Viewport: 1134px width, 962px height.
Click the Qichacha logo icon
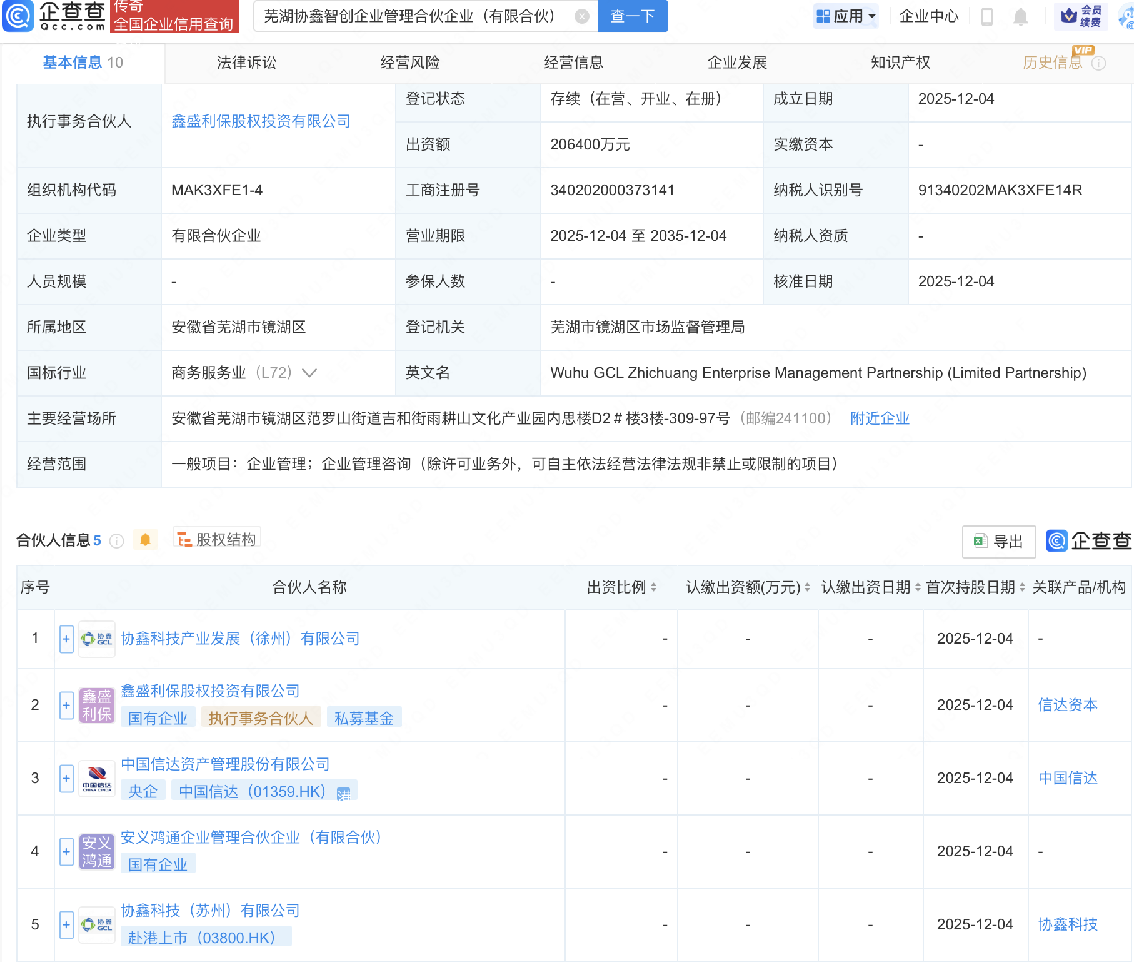[18, 16]
